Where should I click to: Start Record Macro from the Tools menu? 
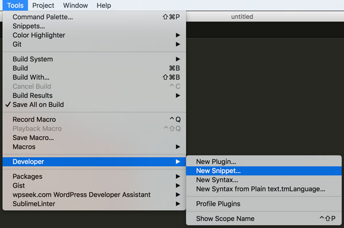95,119
